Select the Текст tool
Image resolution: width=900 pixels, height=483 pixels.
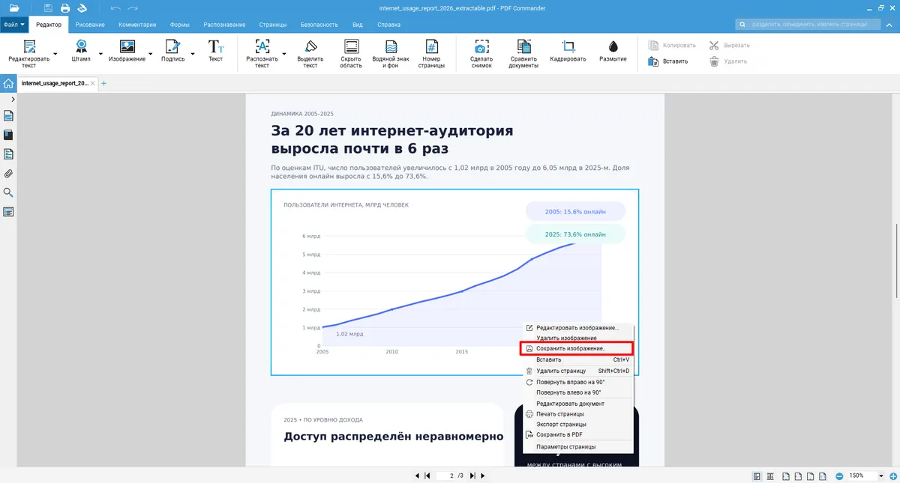click(215, 51)
